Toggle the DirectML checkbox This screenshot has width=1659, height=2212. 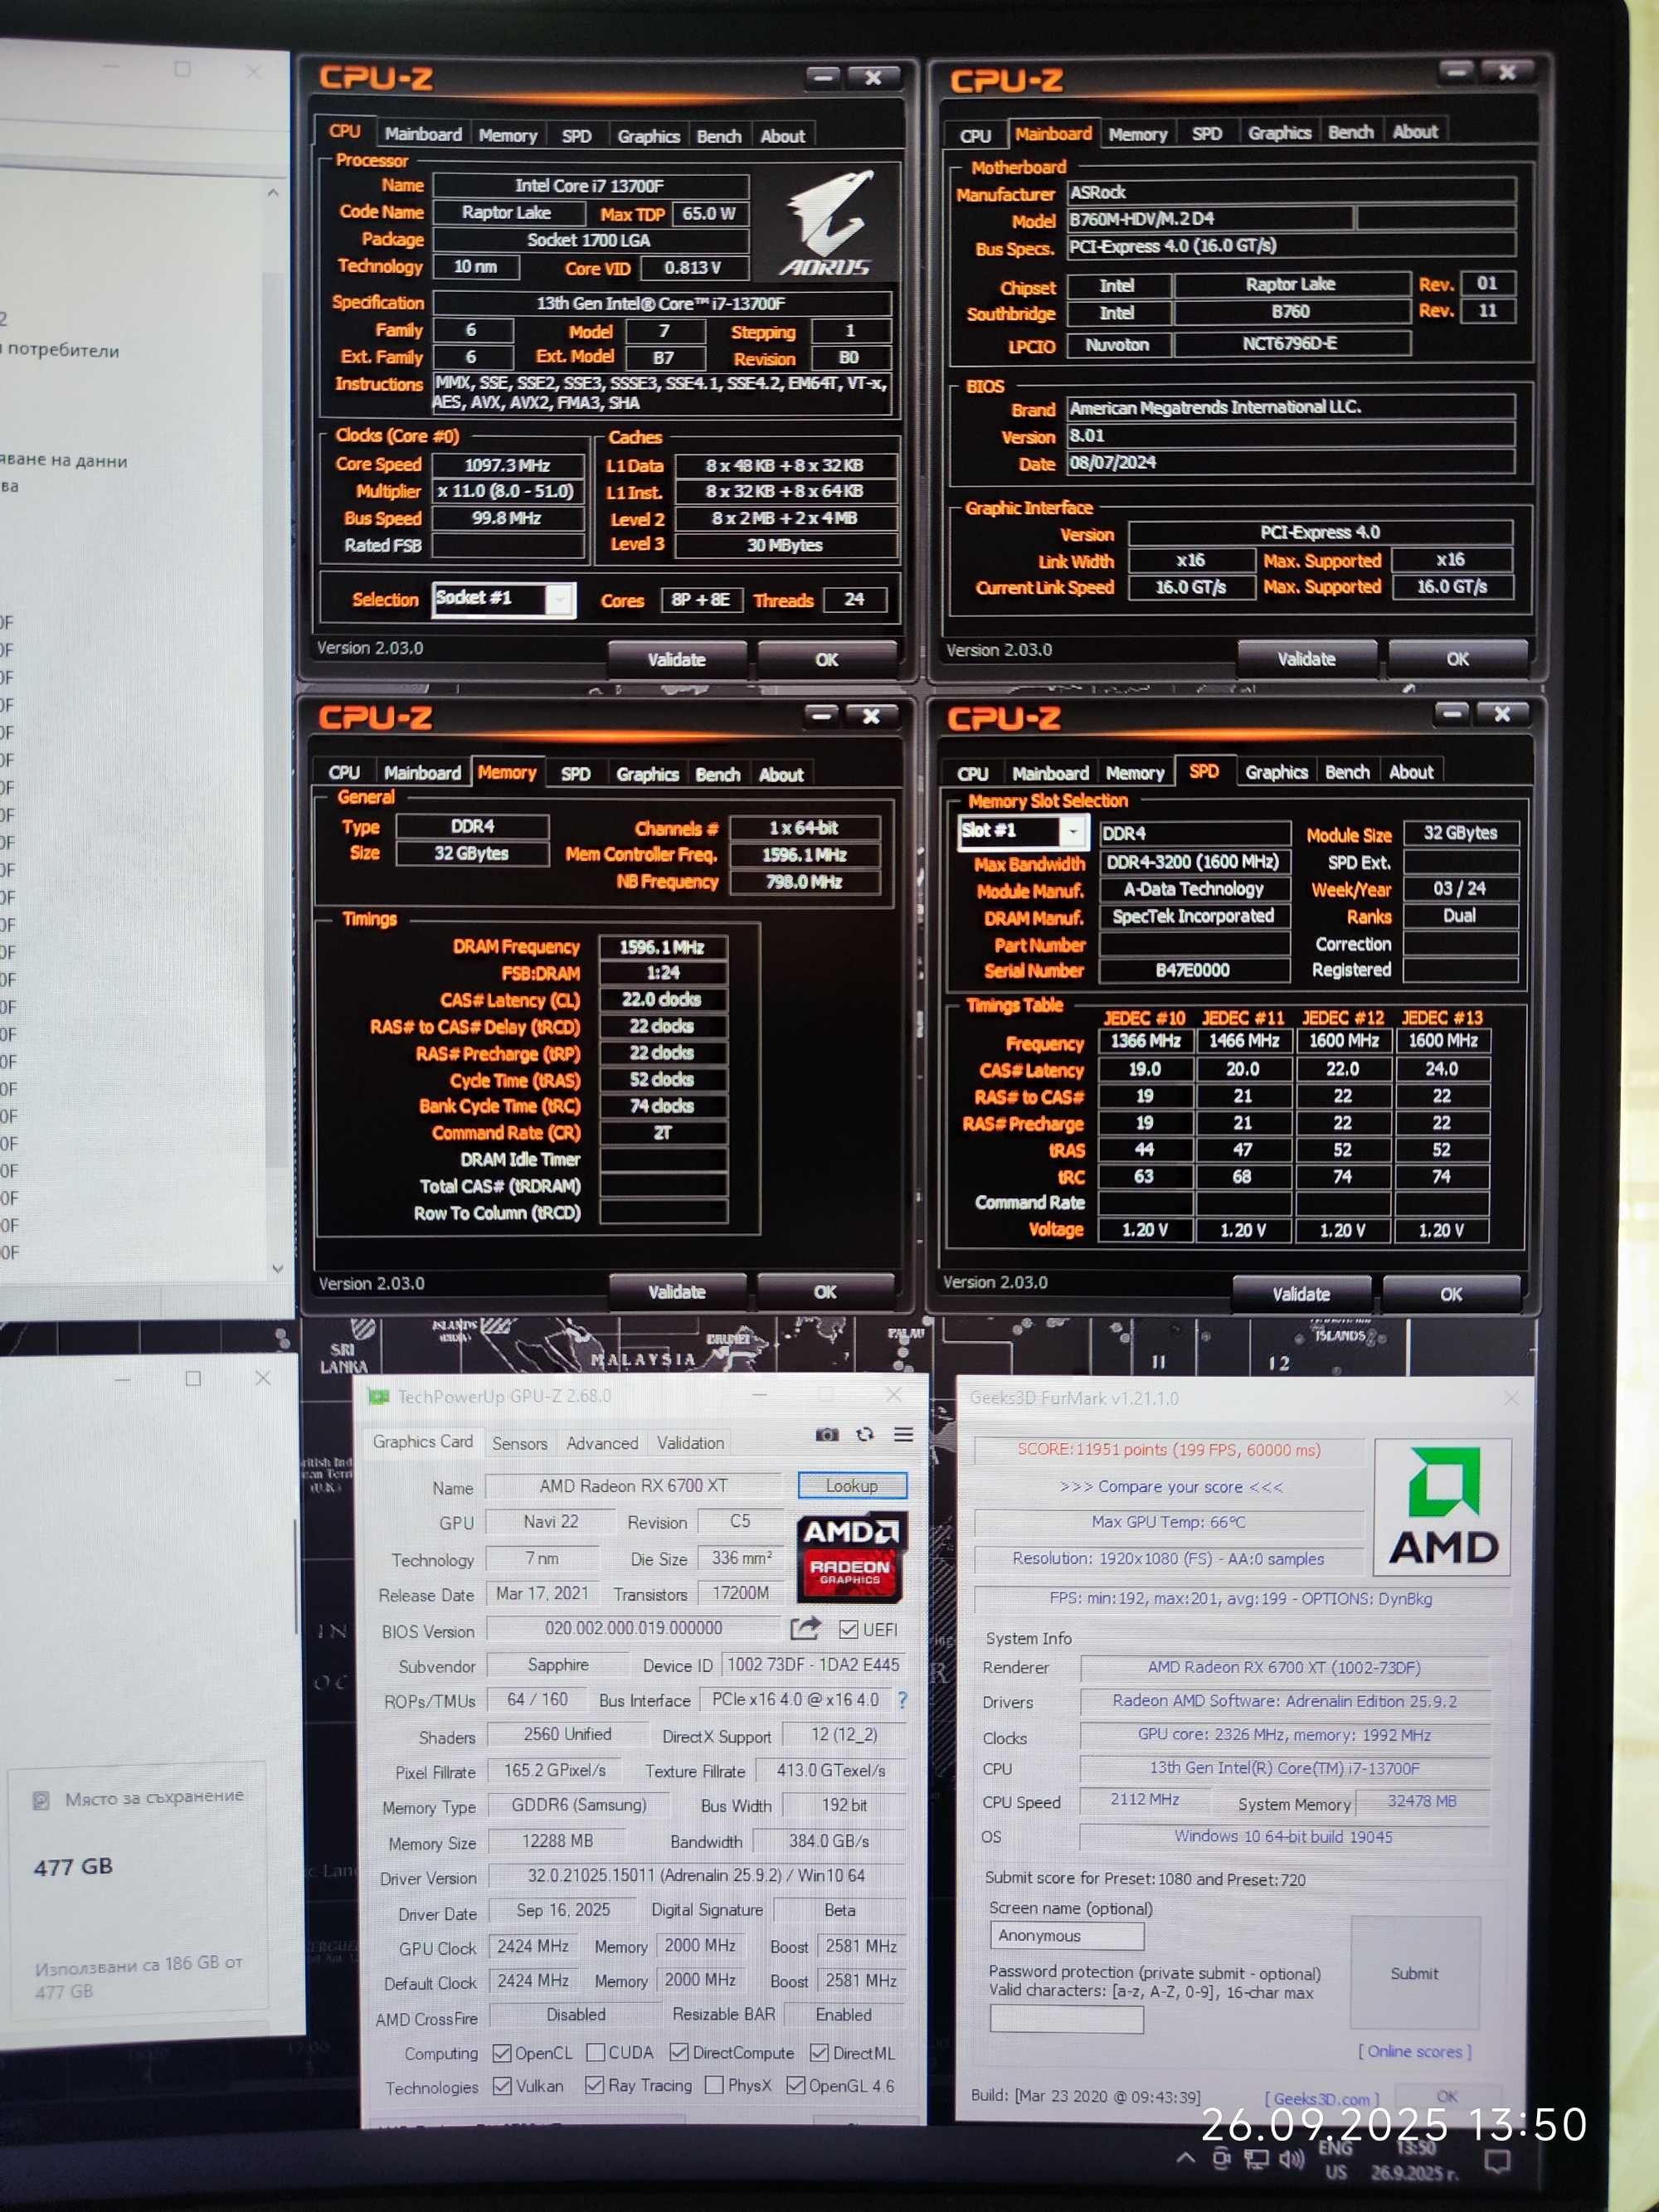[819, 2052]
